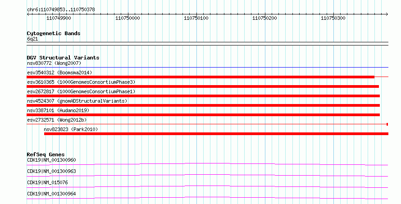Select the 6q21 band label
Screen dimensions: 401x204
(32, 39)
